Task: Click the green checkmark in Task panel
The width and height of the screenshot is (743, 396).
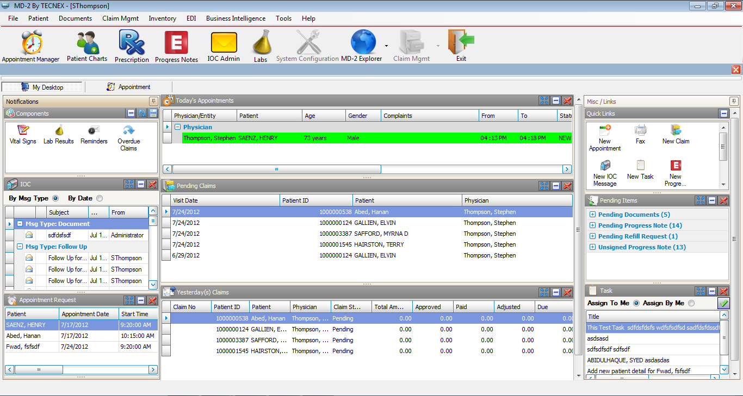Action: [723, 303]
